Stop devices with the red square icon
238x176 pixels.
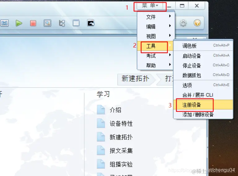(x=33, y=23)
